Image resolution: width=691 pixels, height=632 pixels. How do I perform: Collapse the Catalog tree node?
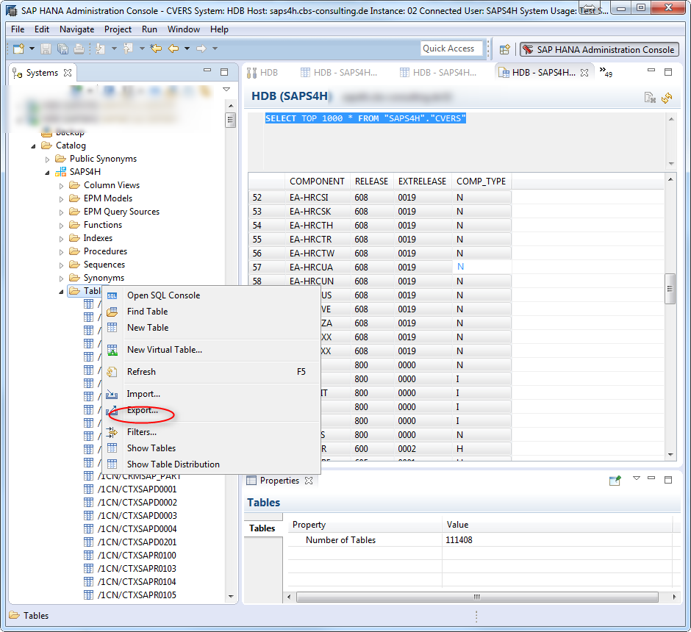click(34, 146)
